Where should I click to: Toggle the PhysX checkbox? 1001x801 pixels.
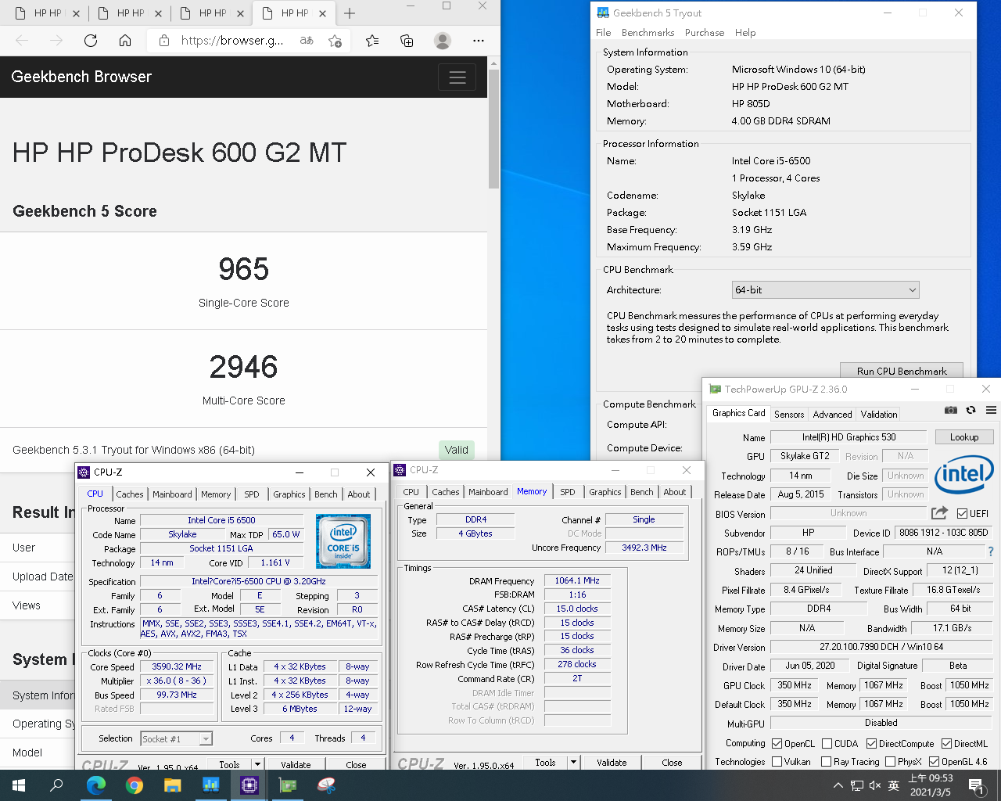coord(890,761)
